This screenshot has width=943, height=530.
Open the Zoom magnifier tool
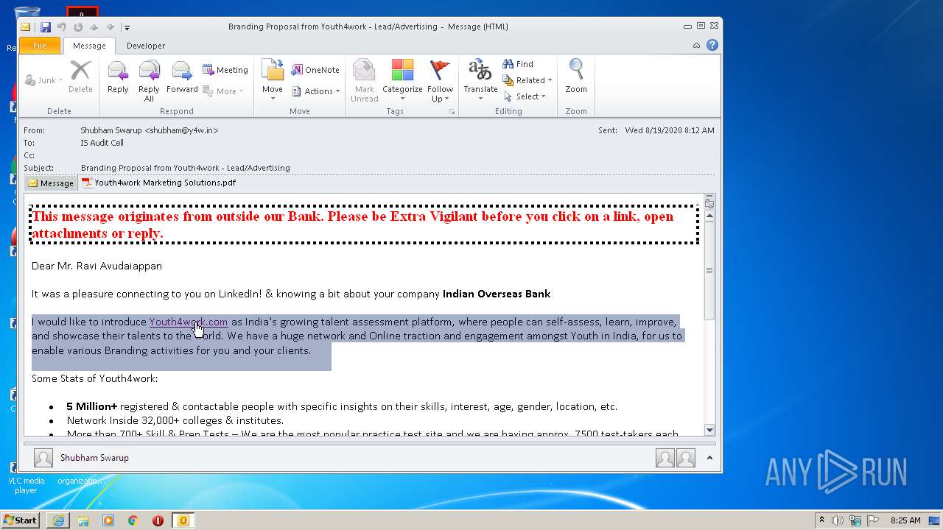click(576, 77)
